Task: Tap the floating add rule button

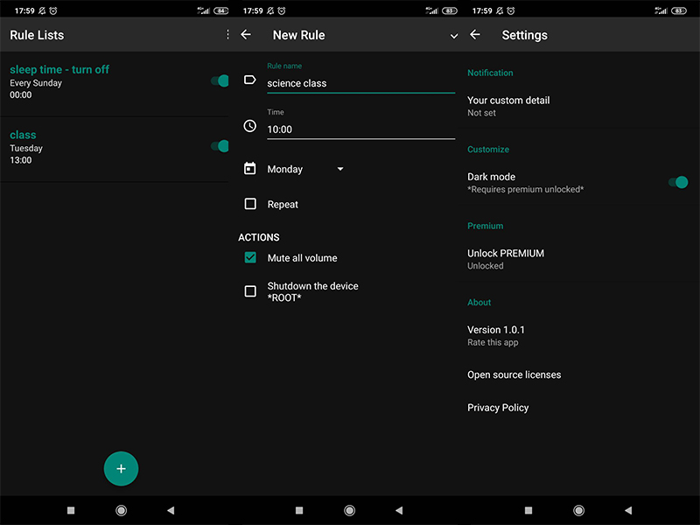Action: (x=121, y=468)
